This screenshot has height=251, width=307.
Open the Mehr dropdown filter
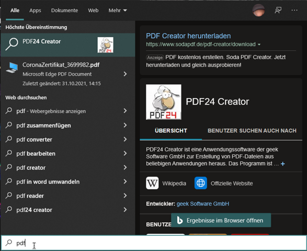point(118,10)
